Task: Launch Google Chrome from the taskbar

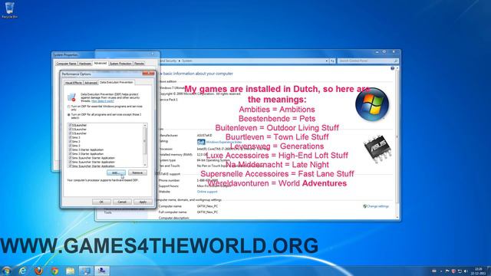Action: pos(54,271)
